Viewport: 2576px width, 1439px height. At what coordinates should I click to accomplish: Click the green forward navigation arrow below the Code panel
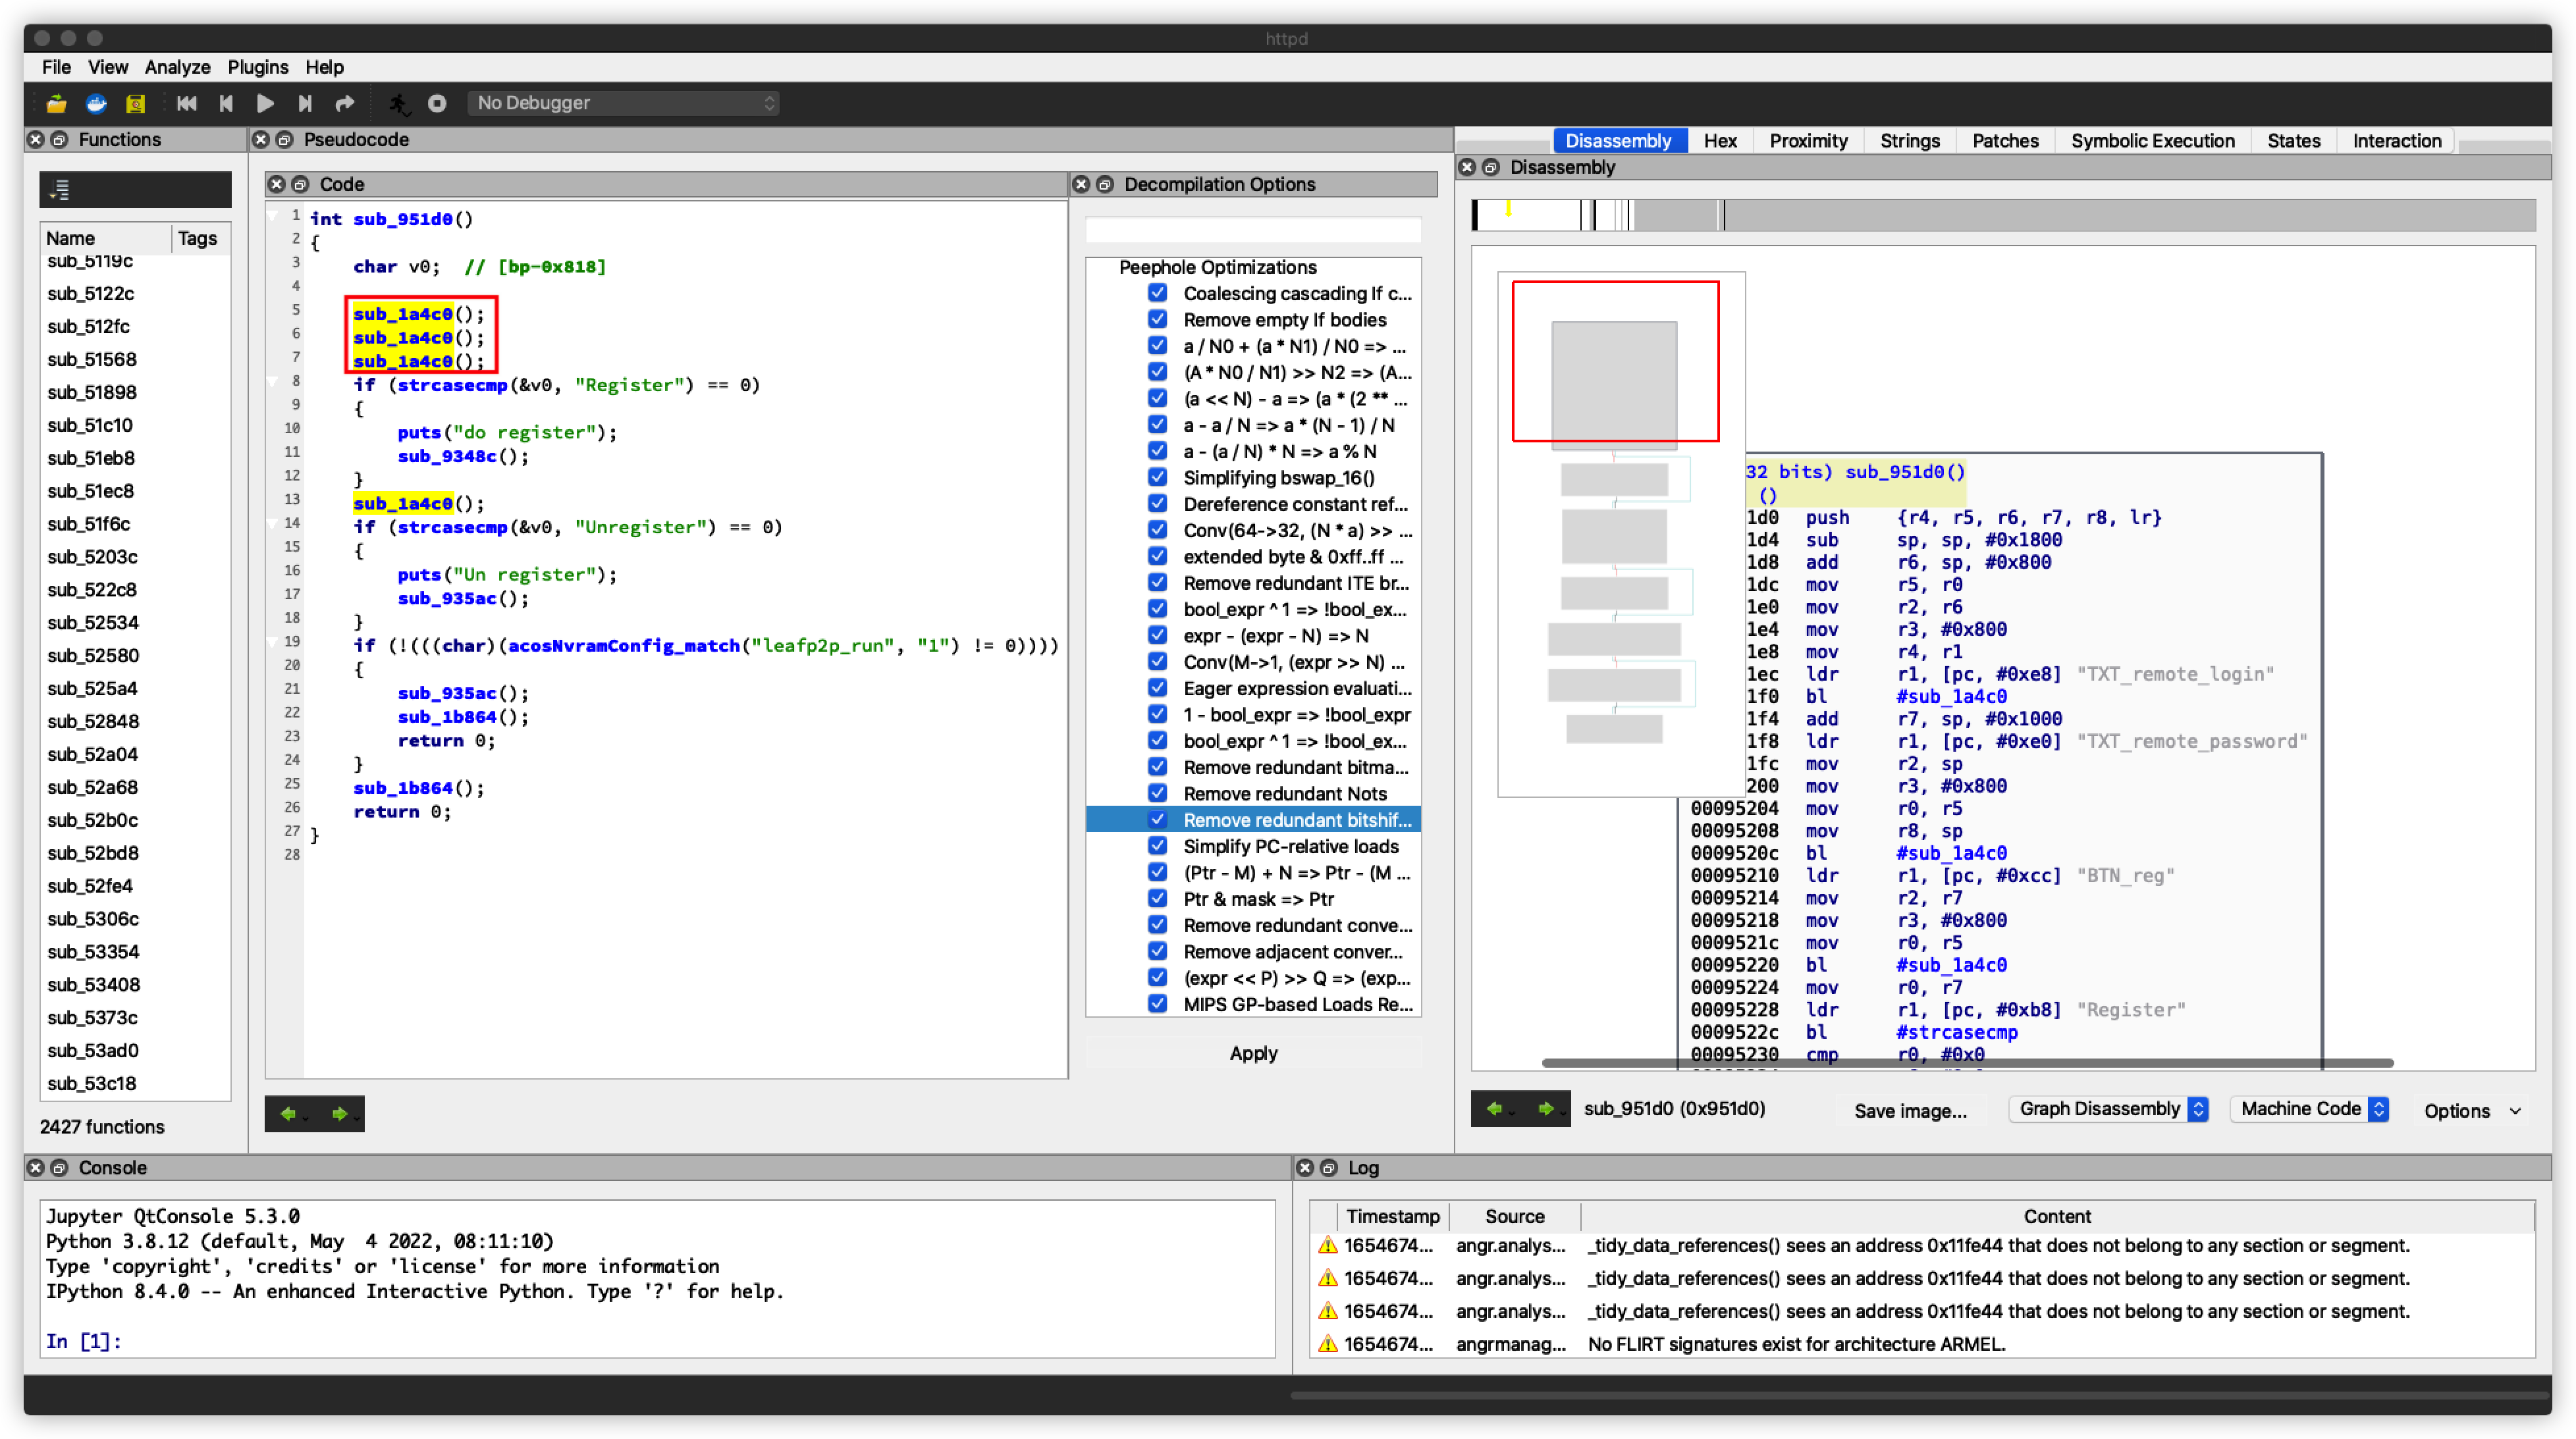coord(341,1113)
